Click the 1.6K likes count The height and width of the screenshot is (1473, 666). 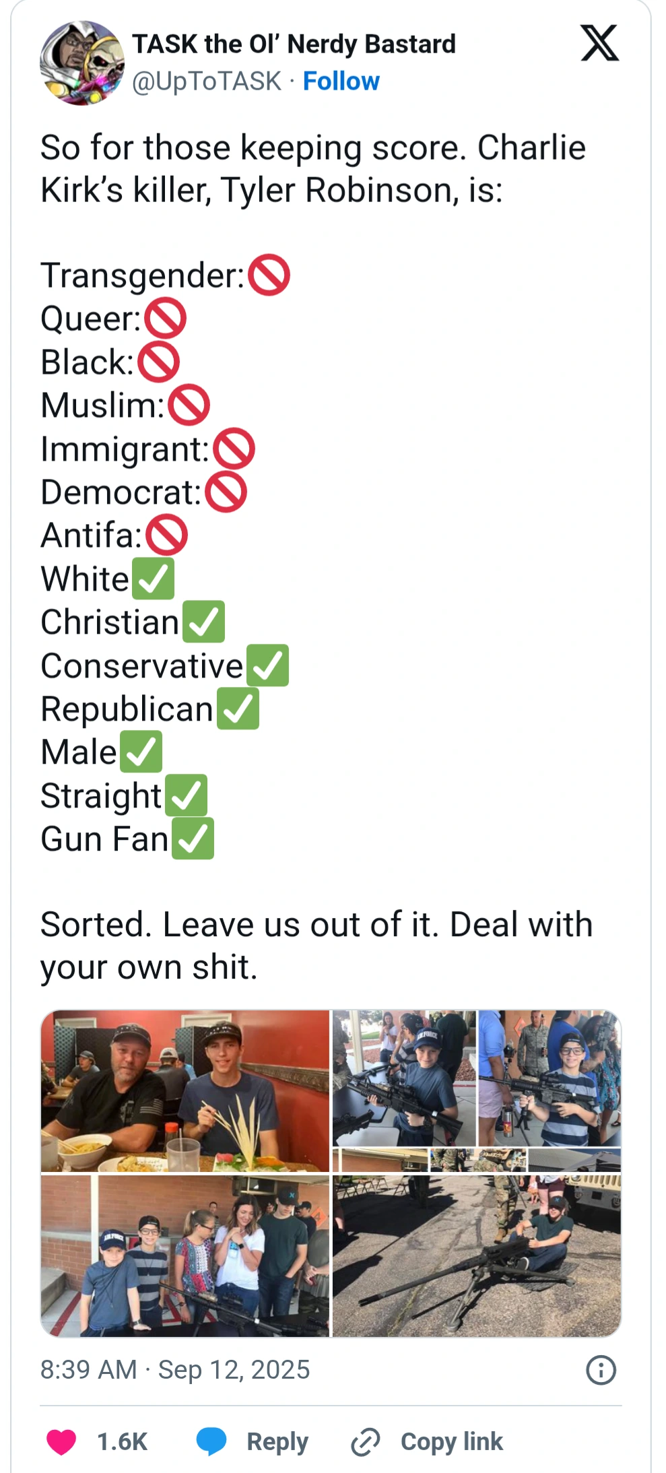tap(123, 1441)
